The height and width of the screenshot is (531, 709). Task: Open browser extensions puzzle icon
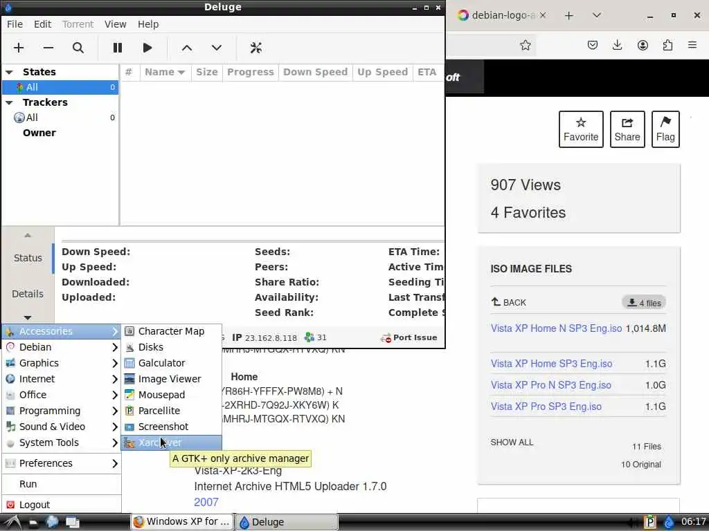667,45
